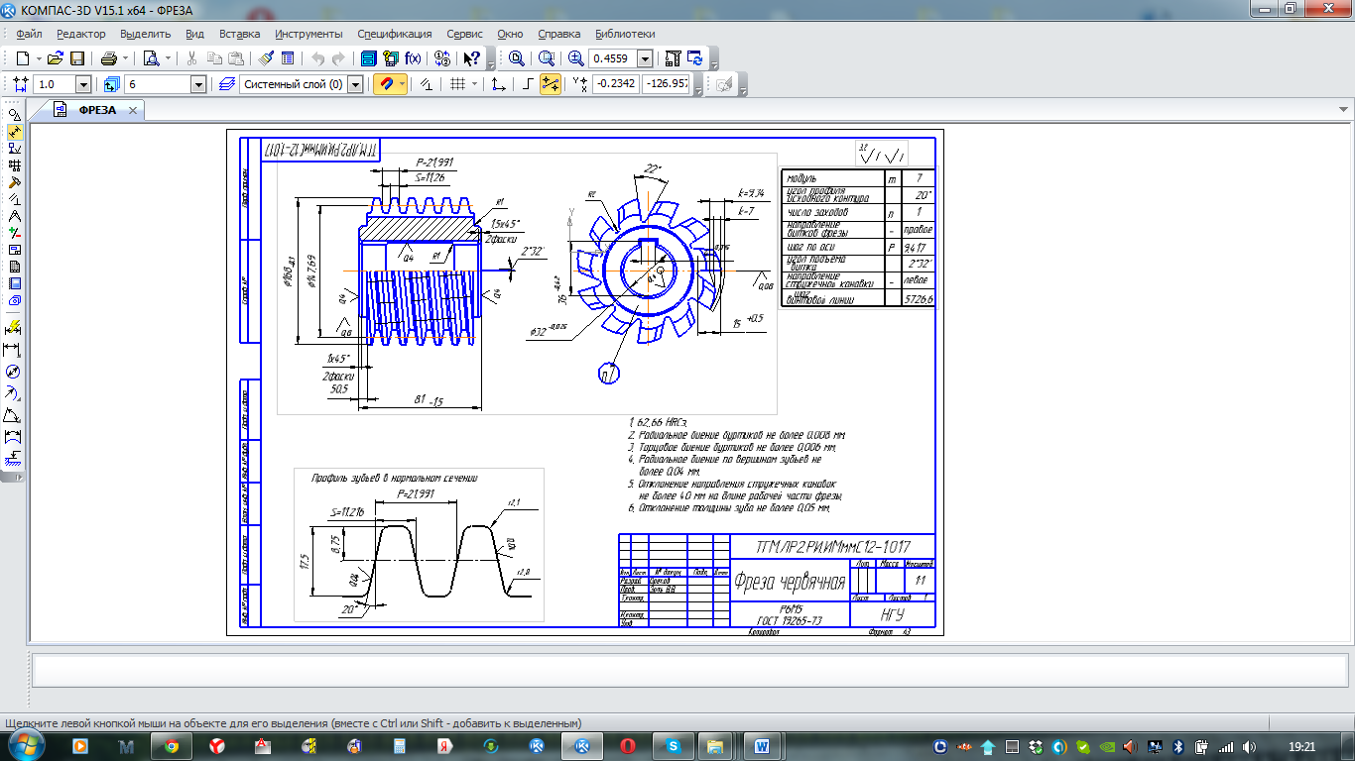The height and width of the screenshot is (761, 1355).
Task: Select the angular dimension tool
Action: pos(13,416)
